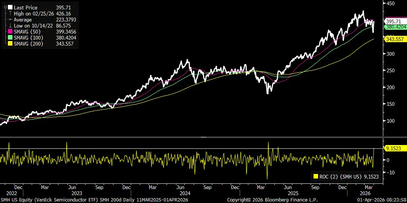Click the Average line marker icon
The height and width of the screenshot is (203, 407).
pyautogui.click(x=10, y=20)
